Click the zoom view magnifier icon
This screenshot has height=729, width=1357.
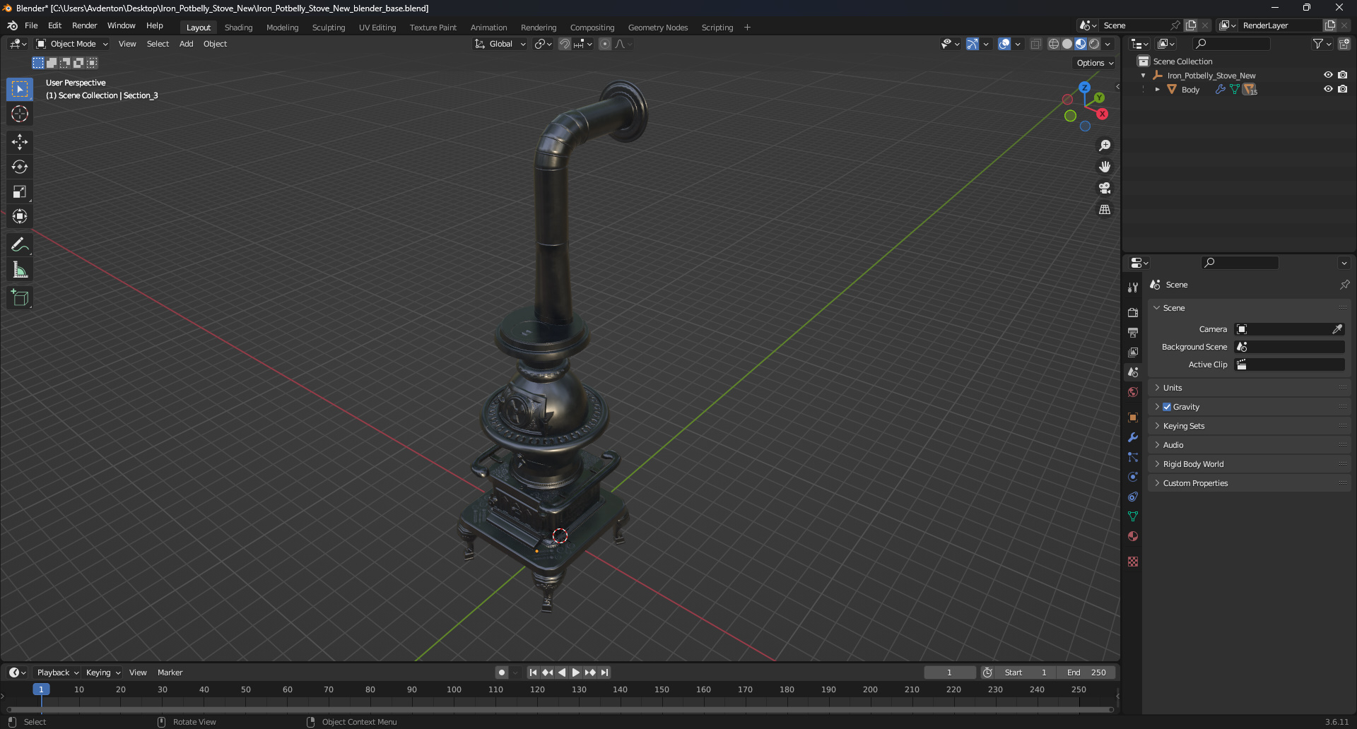(x=1105, y=146)
